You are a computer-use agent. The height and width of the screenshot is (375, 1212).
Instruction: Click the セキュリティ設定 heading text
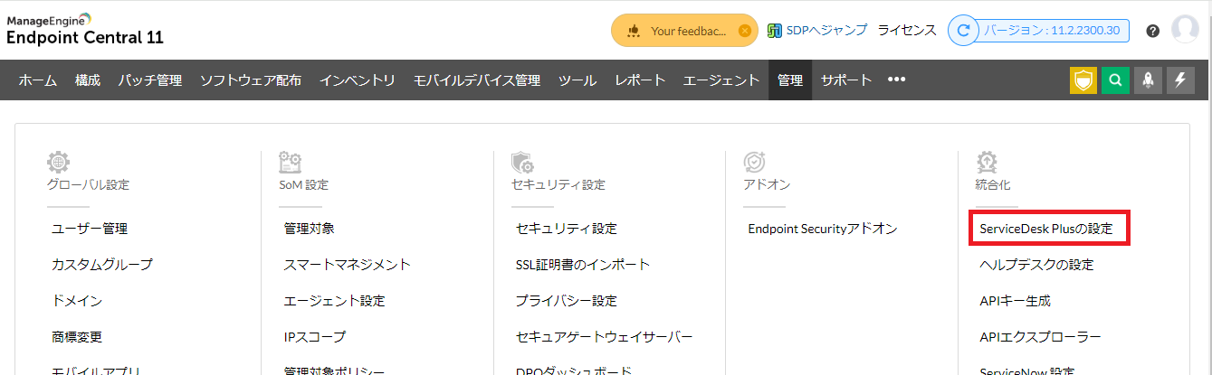tap(558, 185)
